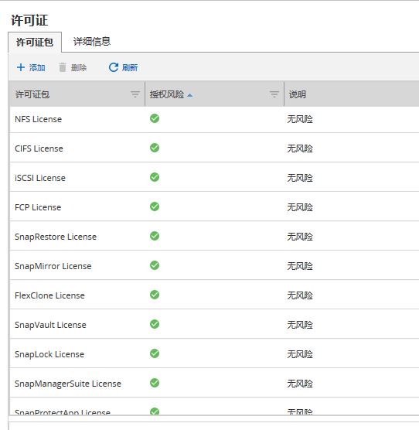The image size is (419, 430).
Task: Click 无风险 description for SnapVault License
Action: pyautogui.click(x=300, y=325)
